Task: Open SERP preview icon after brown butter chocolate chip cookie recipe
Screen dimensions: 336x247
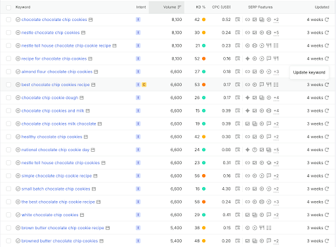Action: (x=108, y=228)
